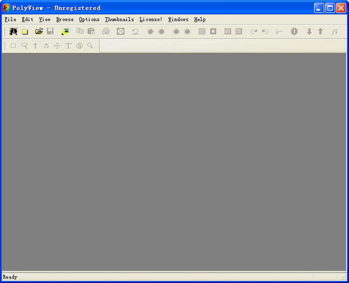The width and height of the screenshot is (349, 283).
Task: Click the exclamation mark circle icon
Action: click(294, 31)
